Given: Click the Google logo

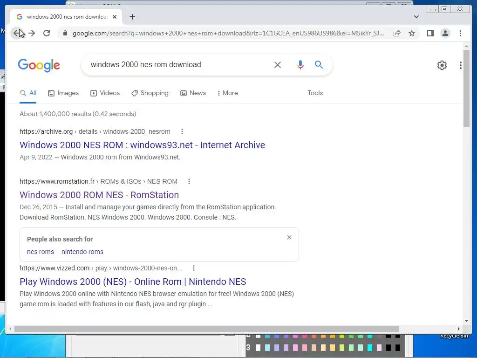Looking at the screenshot, I should tap(39, 65).
